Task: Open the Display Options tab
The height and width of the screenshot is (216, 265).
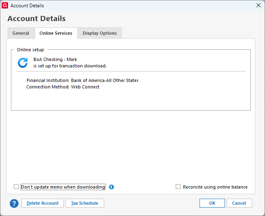Action: click(100, 33)
